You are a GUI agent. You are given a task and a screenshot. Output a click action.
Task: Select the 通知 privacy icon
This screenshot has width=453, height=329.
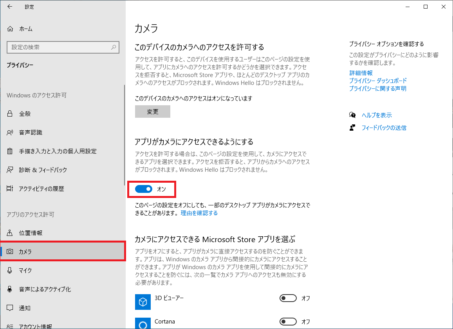[10, 308]
